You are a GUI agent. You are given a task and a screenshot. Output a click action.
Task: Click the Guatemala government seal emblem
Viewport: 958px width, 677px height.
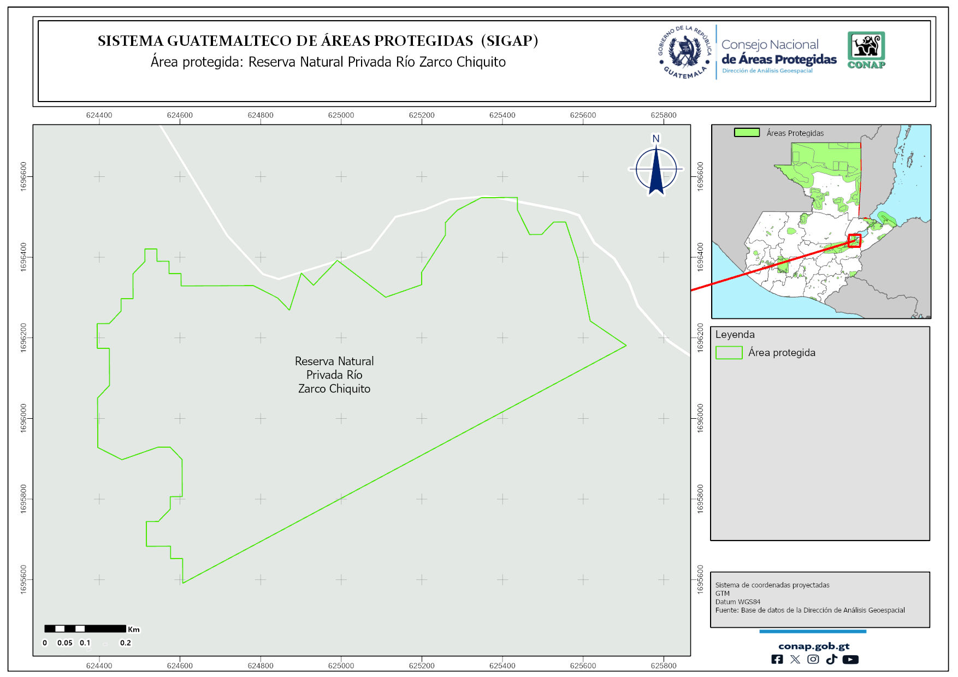[685, 52]
